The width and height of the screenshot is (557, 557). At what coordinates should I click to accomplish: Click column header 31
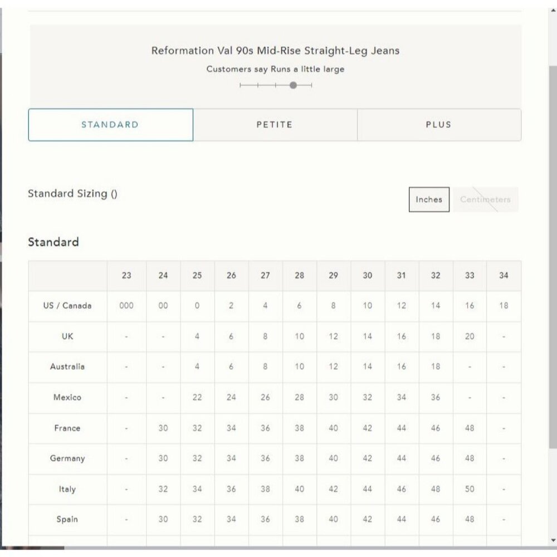[402, 276]
